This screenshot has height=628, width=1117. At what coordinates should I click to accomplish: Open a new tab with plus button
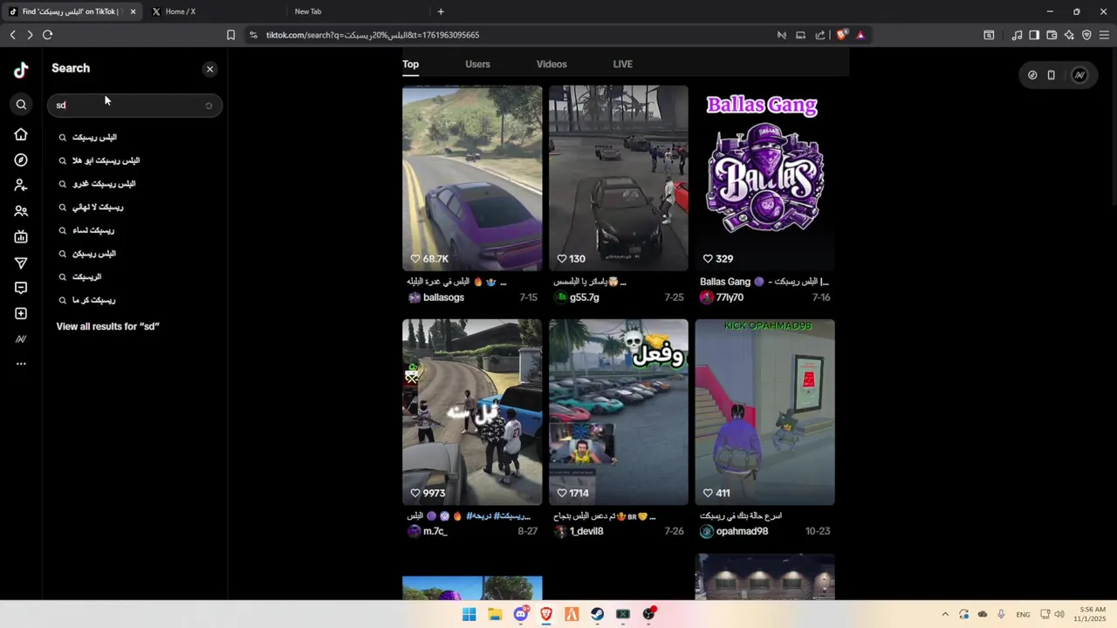coord(441,11)
